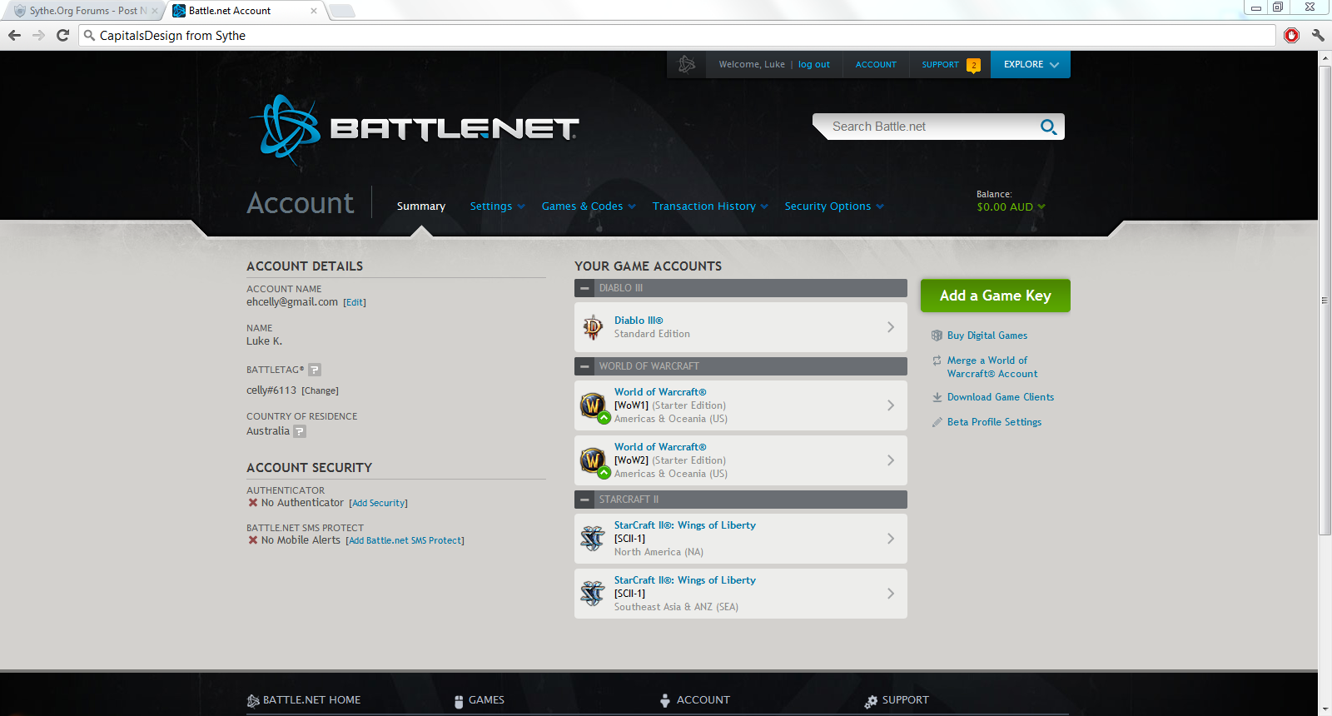Open the balance $0.00 AUD dropdown
Image resolution: width=1332 pixels, height=716 pixels.
click(1011, 207)
